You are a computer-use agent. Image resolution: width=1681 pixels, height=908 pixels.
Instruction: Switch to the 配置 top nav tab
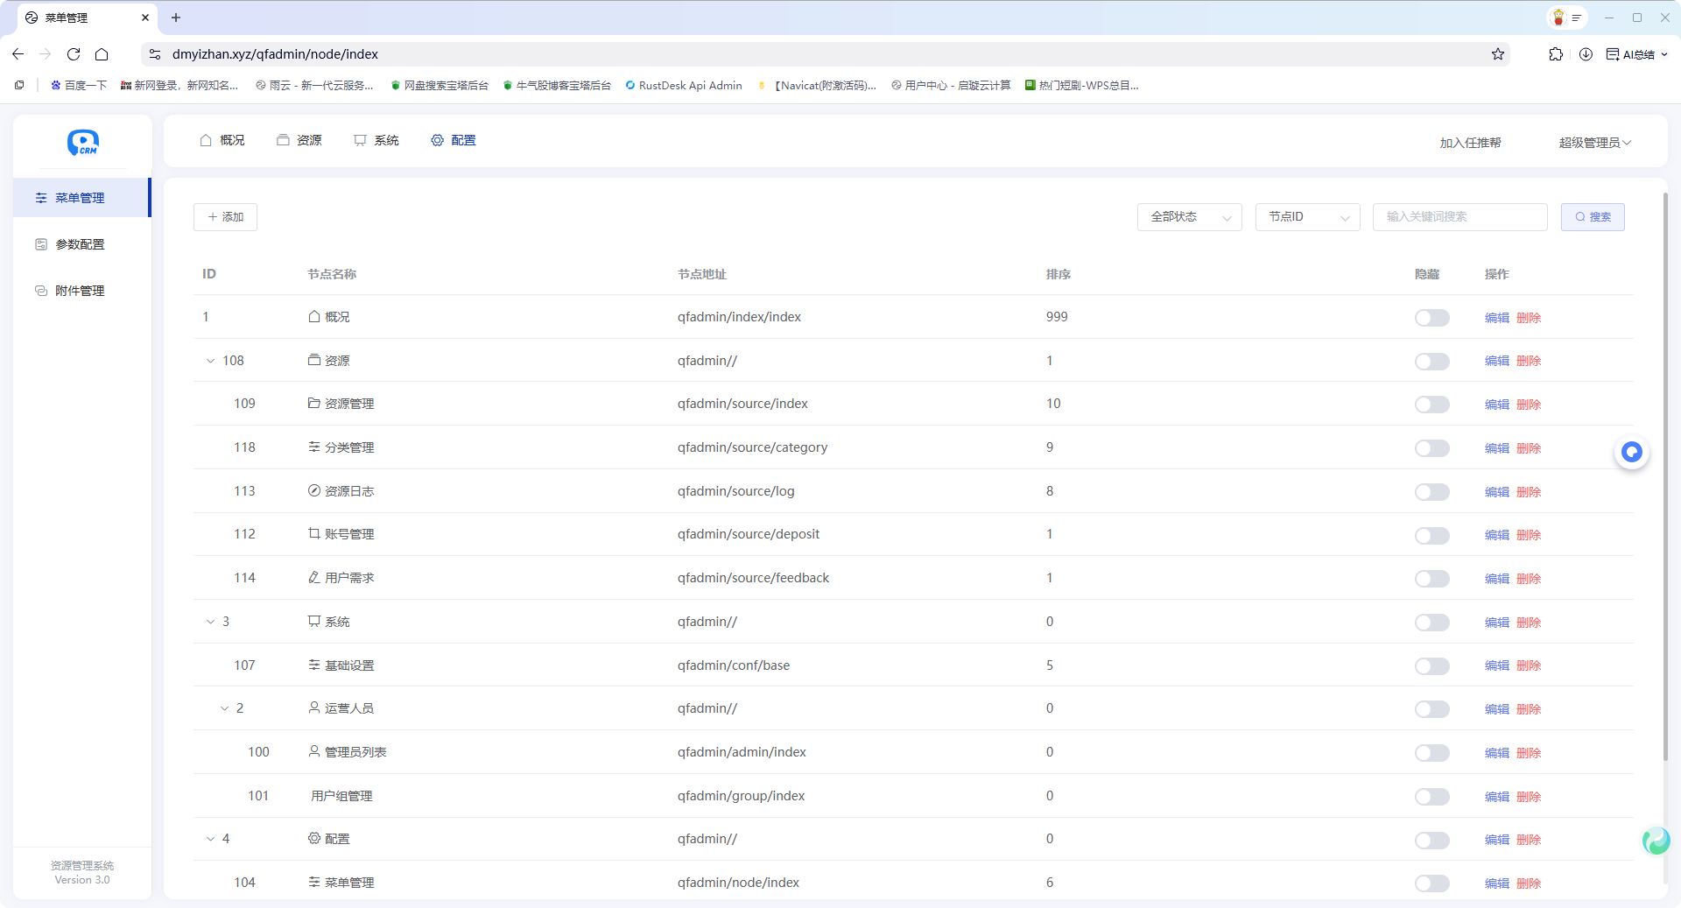pyautogui.click(x=454, y=140)
